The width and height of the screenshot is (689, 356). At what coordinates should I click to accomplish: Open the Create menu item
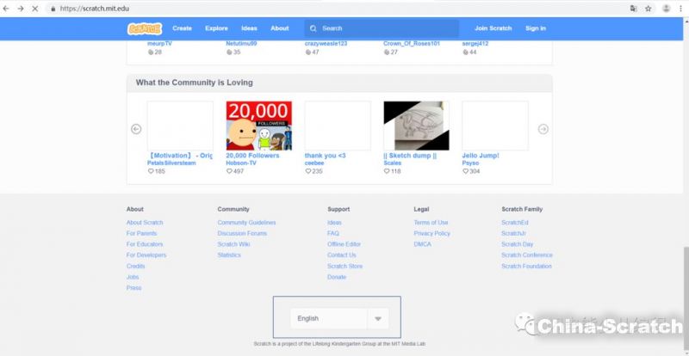[182, 28]
